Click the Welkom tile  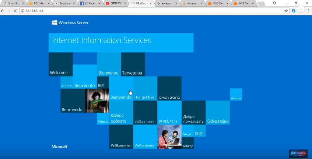pos(236,94)
